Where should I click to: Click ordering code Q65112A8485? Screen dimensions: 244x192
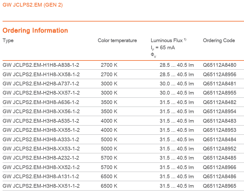tap(220, 158)
